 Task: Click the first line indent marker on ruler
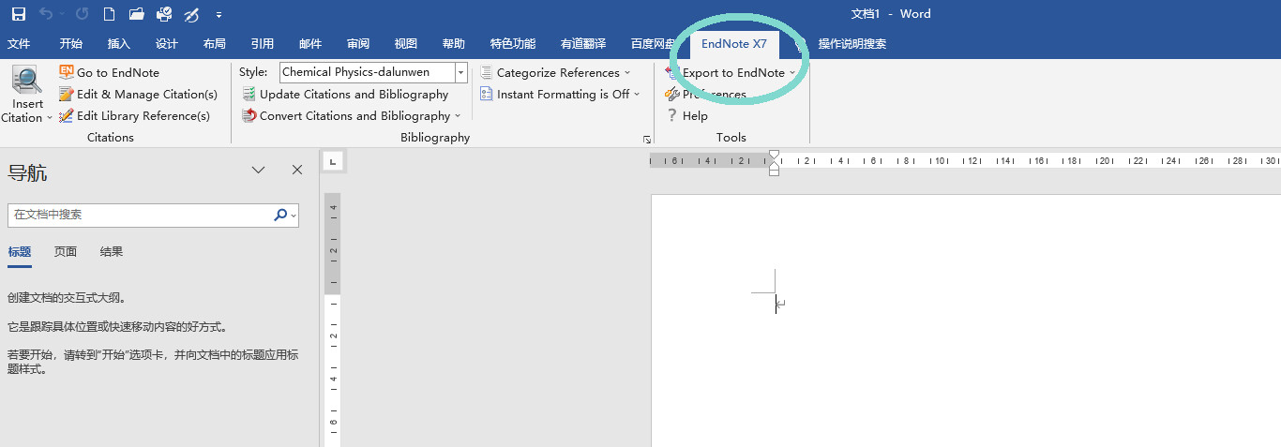click(774, 155)
